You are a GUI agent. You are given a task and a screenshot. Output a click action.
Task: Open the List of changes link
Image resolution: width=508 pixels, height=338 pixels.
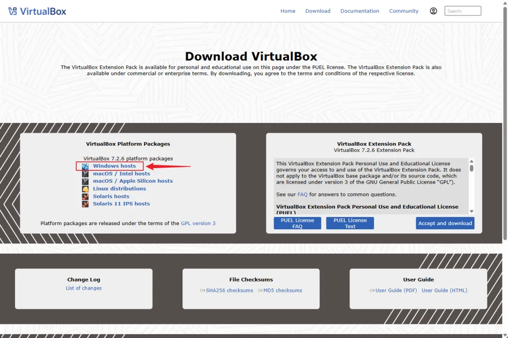(x=84, y=288)
